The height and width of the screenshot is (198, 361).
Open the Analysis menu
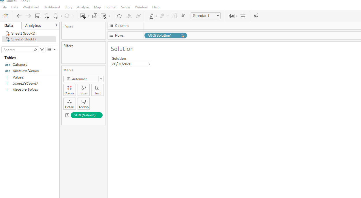[83, 7]
